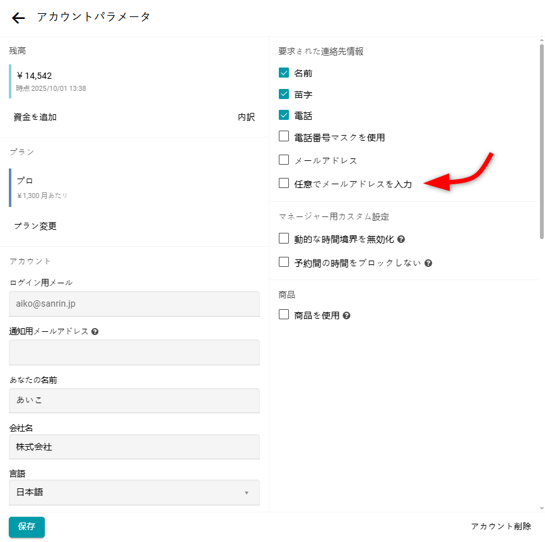Uncheck the 苗字 checkbox

point(284,95)
